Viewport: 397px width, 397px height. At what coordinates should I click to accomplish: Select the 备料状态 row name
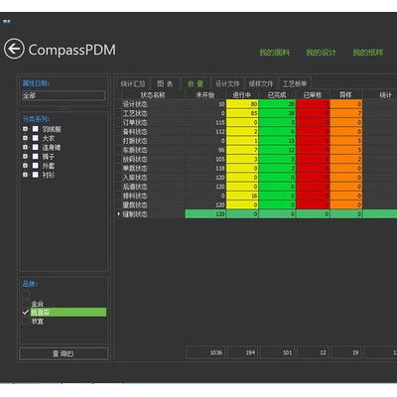point(135,132)
